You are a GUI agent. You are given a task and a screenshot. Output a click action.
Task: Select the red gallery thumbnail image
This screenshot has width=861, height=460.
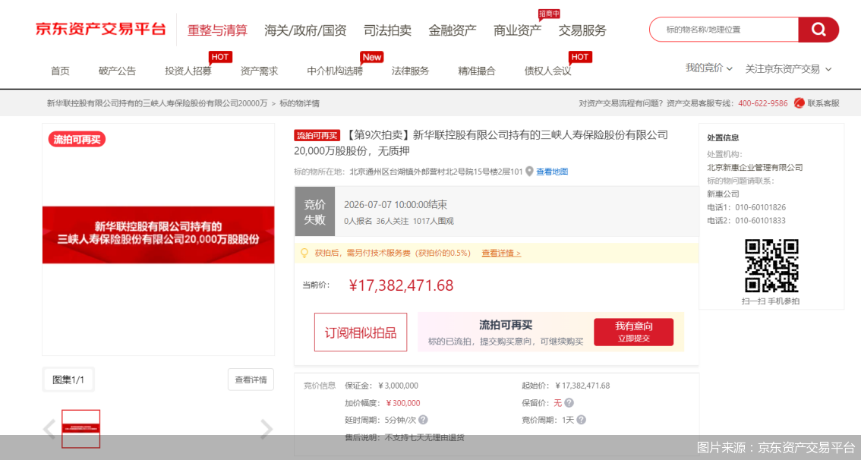pos(80,429)
